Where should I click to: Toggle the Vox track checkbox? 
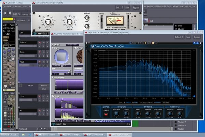176,26
